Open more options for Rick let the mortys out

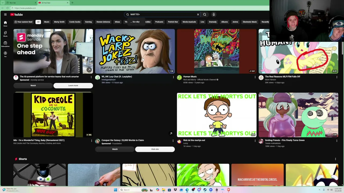point(255,141)
